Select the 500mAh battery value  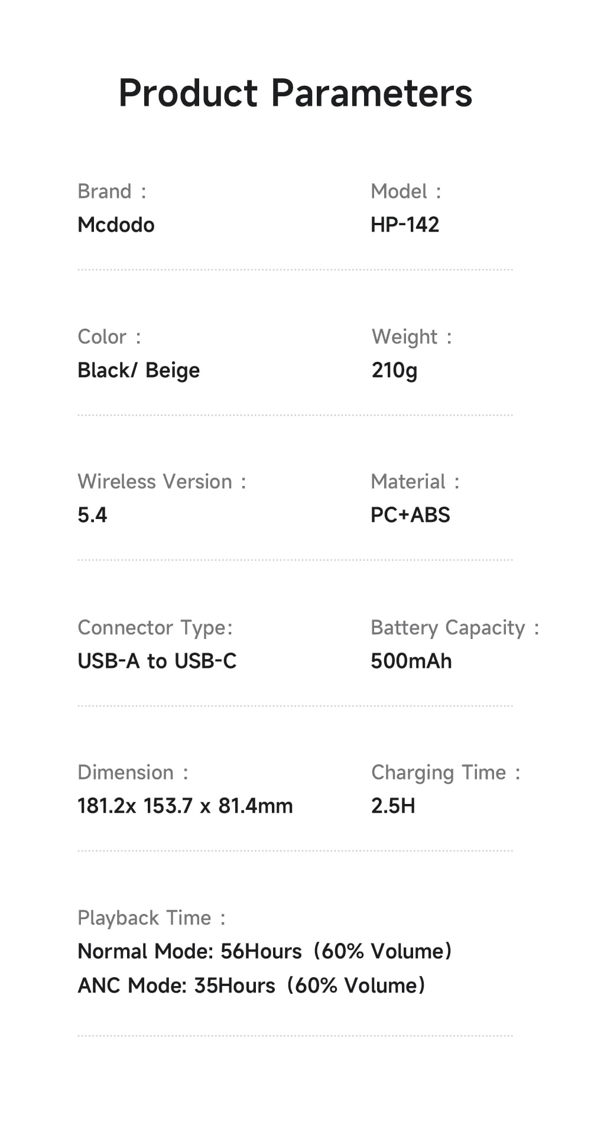point(411,661)
